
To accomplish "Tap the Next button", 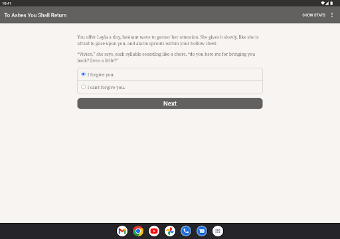I will [170, 104].
